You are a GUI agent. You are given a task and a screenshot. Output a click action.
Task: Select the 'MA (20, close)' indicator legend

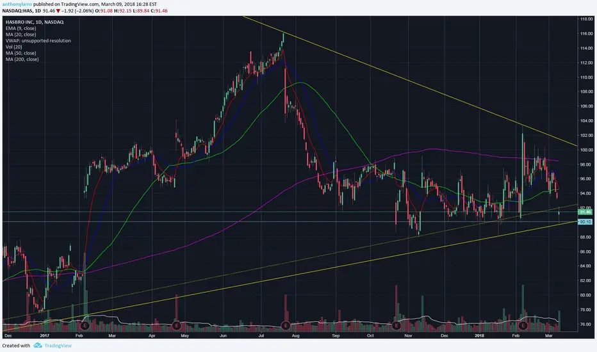point(20,35)
